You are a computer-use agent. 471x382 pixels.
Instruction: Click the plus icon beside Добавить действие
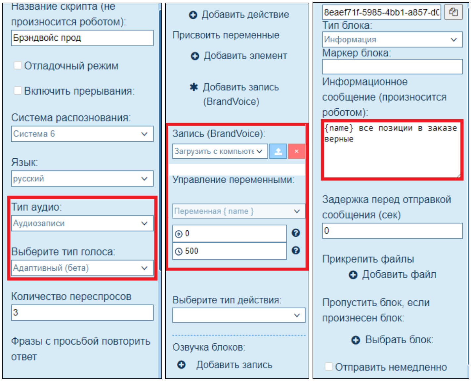193,15
